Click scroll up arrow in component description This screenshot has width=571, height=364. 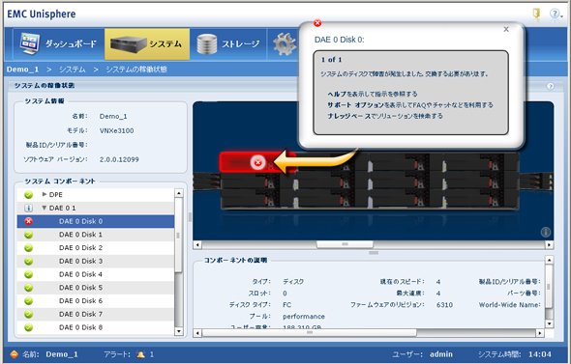549,260
